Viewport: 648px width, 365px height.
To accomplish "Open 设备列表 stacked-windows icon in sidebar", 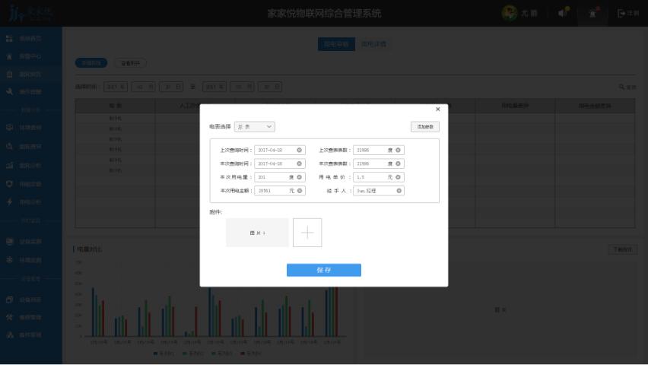I will pyautogui.click(x=9, y=300).
